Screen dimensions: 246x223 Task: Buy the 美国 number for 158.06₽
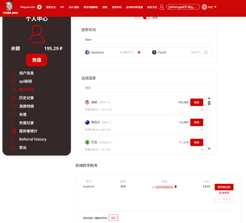[197, 102]
